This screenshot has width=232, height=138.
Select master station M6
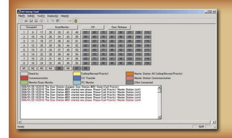tap(68, 68)
